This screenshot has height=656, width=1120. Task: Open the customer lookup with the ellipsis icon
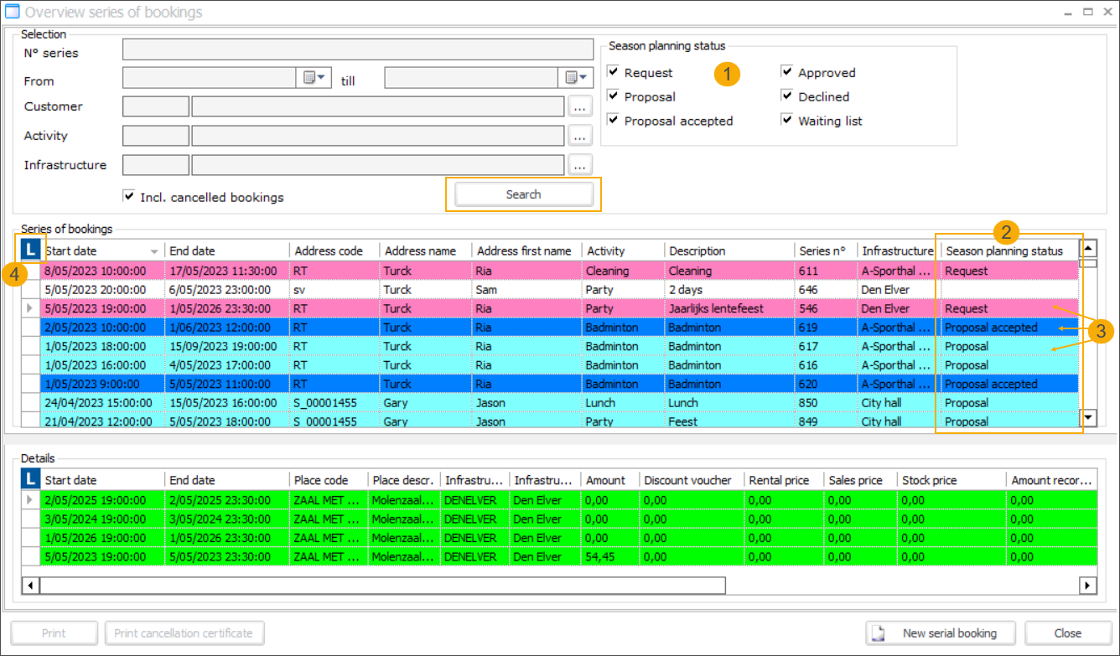(579, 106)
